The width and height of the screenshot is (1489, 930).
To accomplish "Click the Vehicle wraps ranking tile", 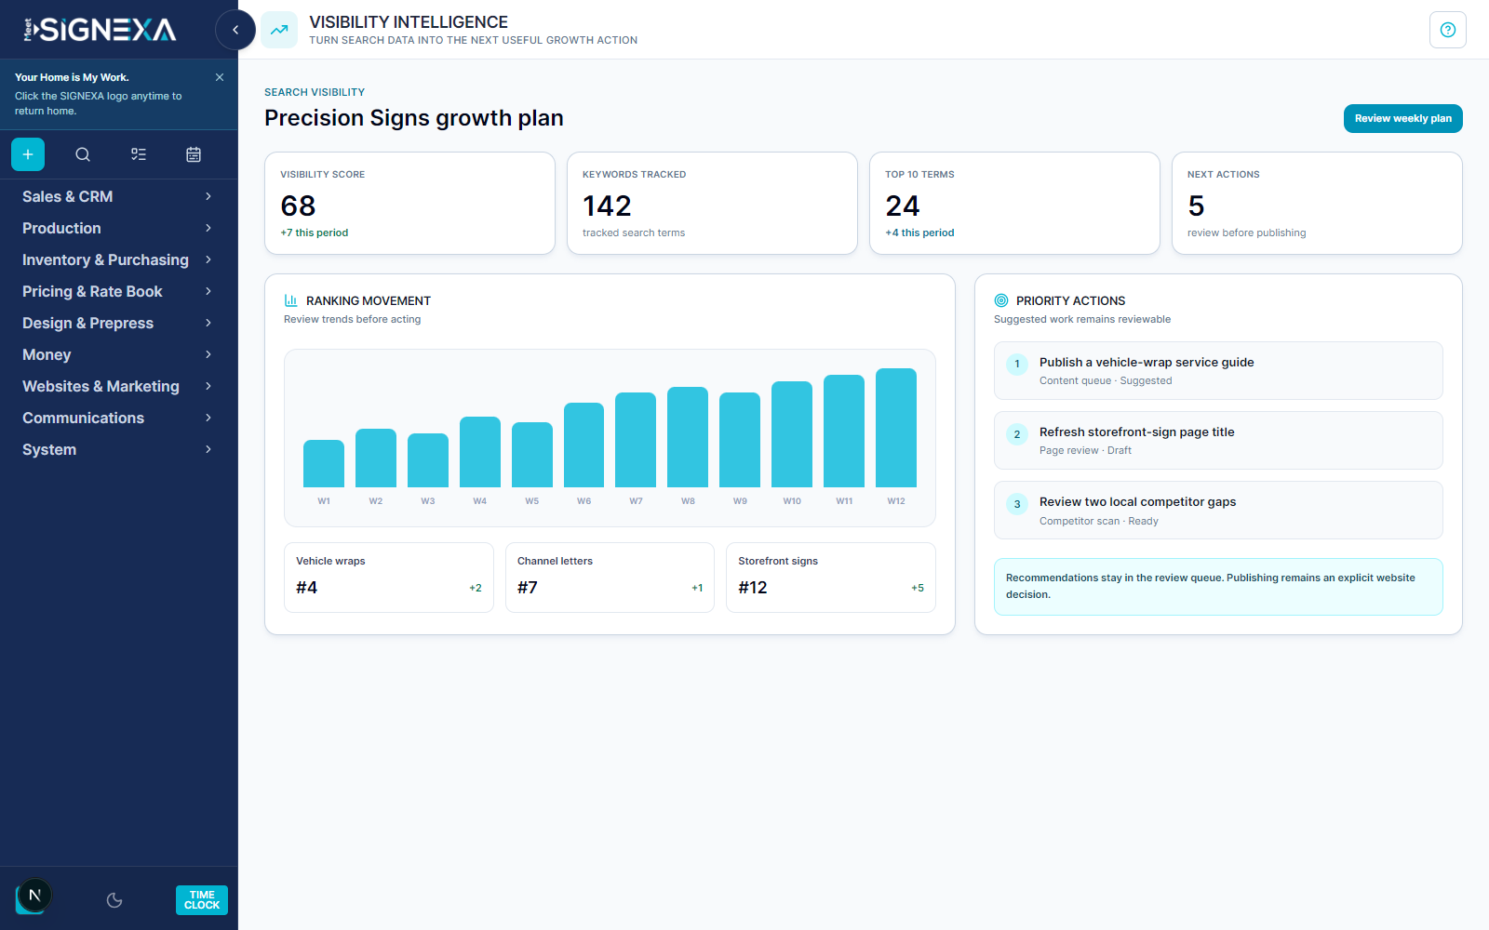I will tap(389, 578).
